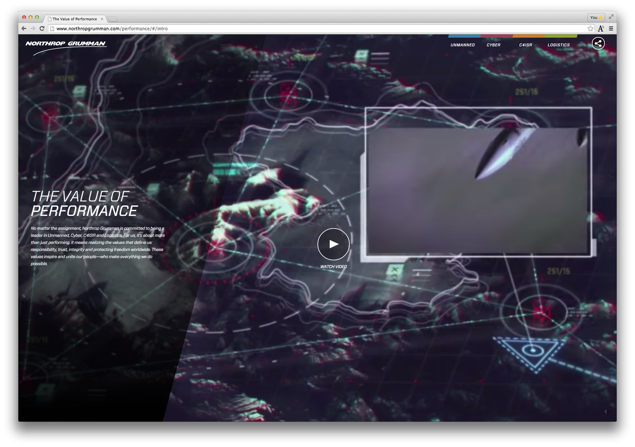Screen dimensions: 635x447
Task: Reload the page
Action: coord(42,28)
